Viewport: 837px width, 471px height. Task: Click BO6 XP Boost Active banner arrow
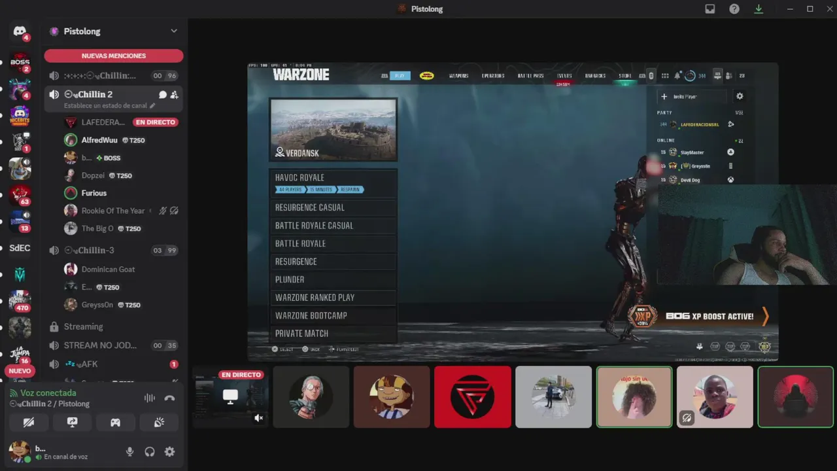click(765, 316)
